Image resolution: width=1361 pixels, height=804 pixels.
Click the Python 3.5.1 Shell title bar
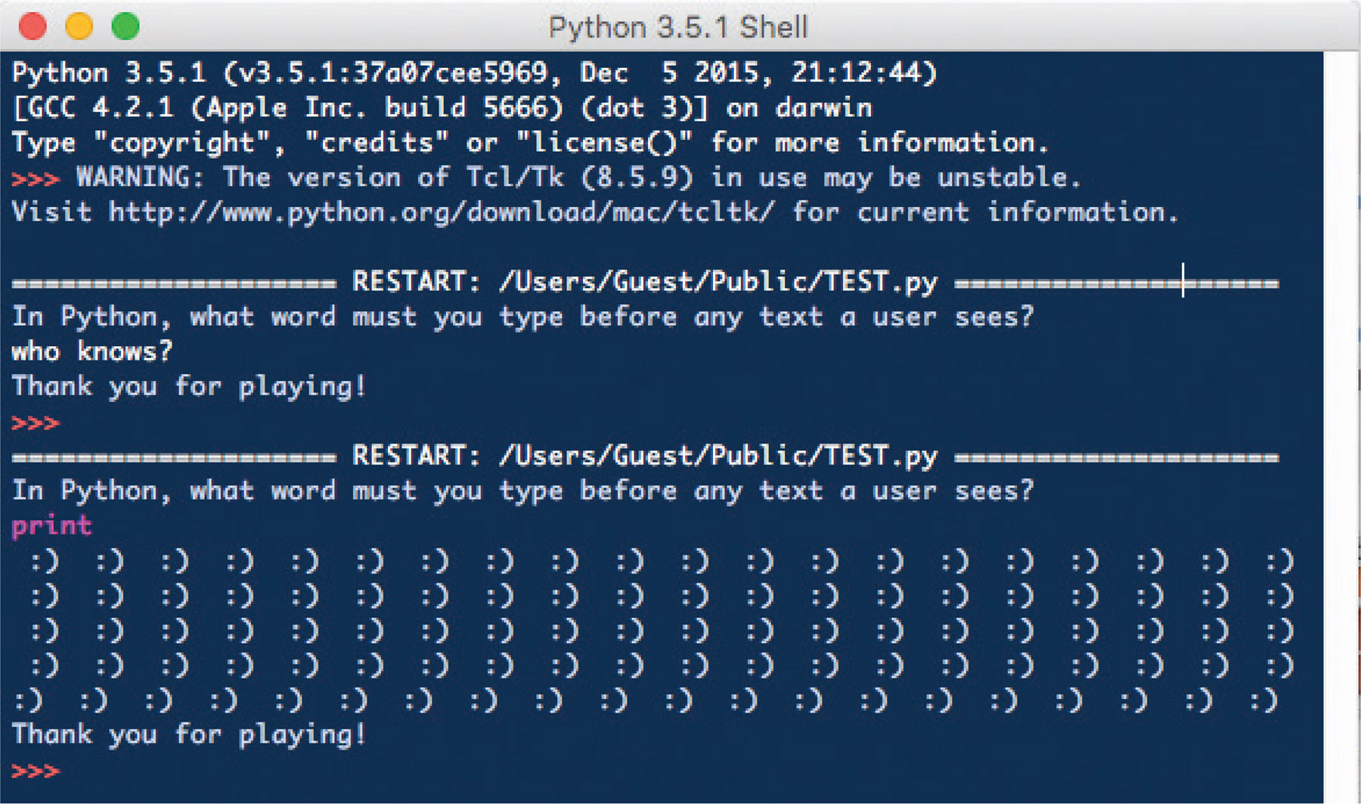tap(678, 27)
